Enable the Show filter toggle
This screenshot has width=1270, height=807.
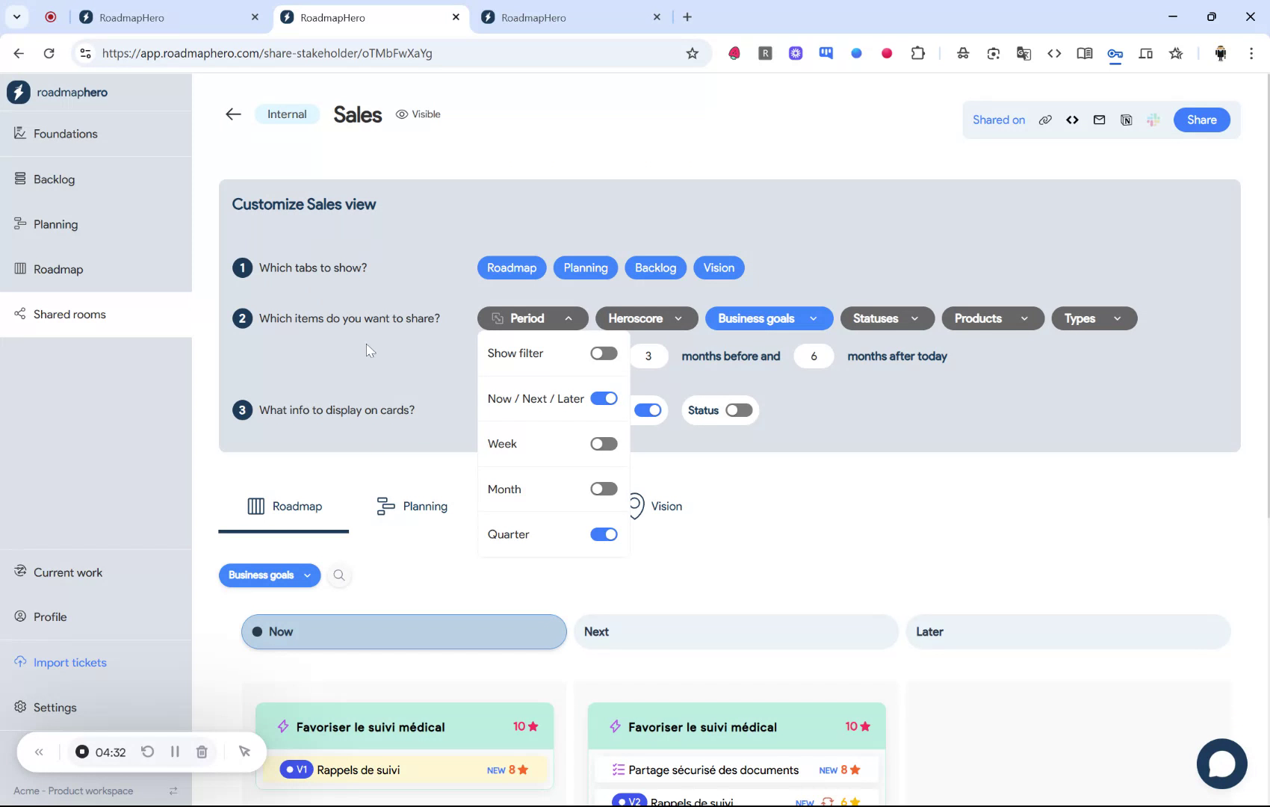[x=604, y=353]
